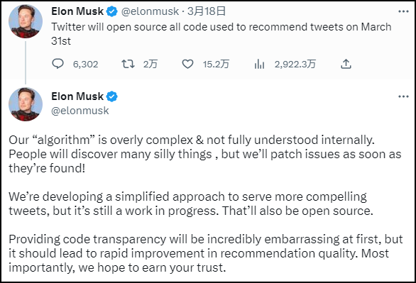The width and height of the screenshot is (416, 283).
Task: Click the 2,922.3万 views count
Action: pyautogui.click(x=295, y=64)
